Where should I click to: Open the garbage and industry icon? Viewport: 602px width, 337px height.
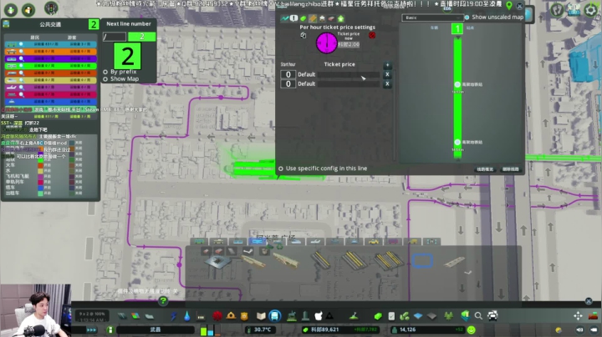coord(201,316)
